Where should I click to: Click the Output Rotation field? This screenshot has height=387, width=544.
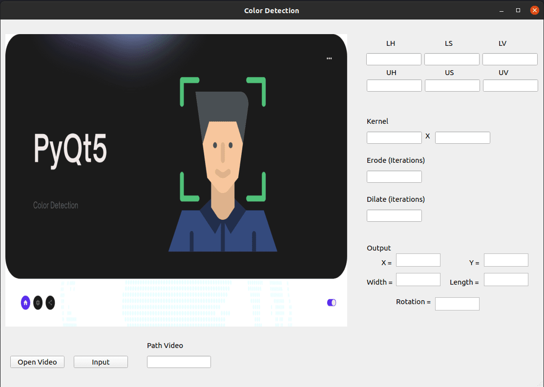pyautogui.click(x=457, y=304)
